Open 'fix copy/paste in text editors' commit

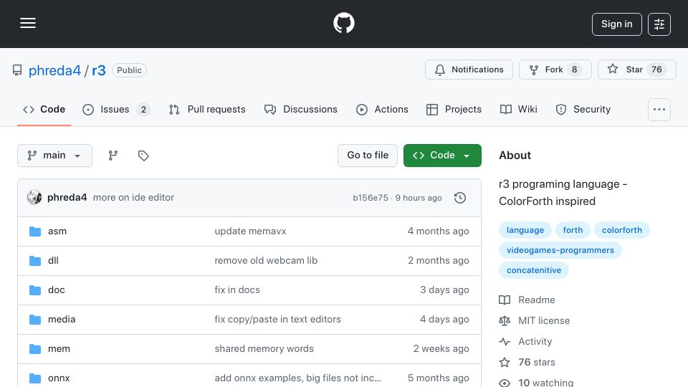pos(278,320)
